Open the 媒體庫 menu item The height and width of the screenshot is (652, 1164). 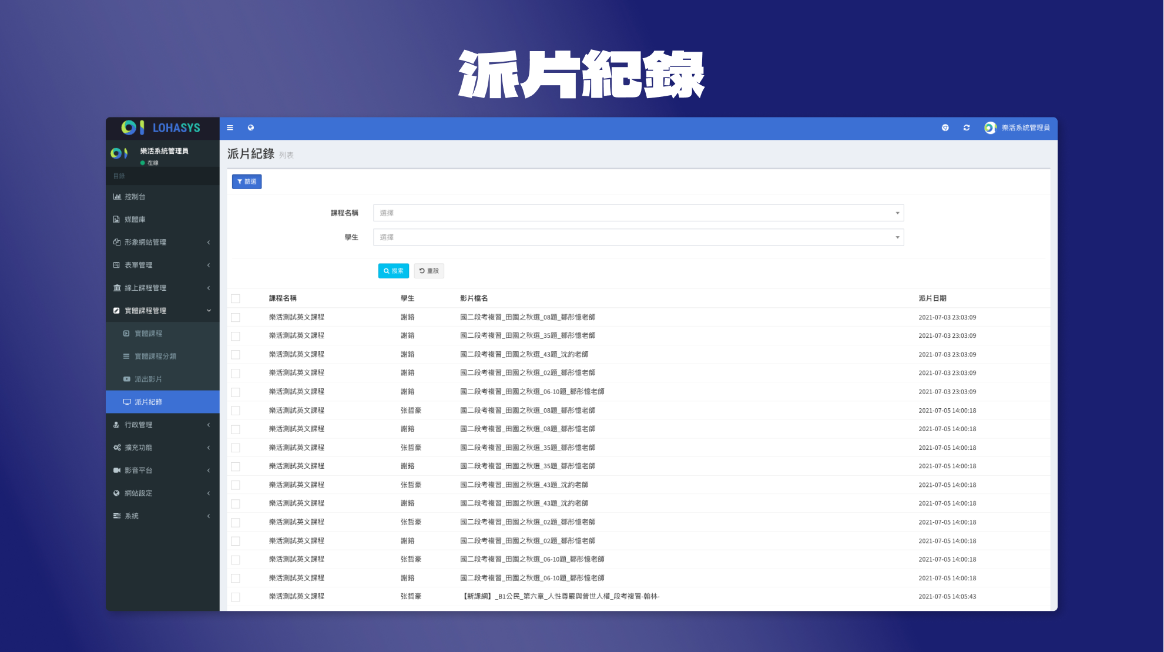(x=163, y=220)
